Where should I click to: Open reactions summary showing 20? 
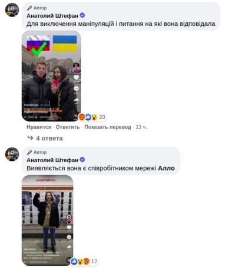pyautogui.click(x=92, y=117)
